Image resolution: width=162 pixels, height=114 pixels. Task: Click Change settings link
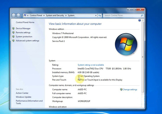point(130,89)
